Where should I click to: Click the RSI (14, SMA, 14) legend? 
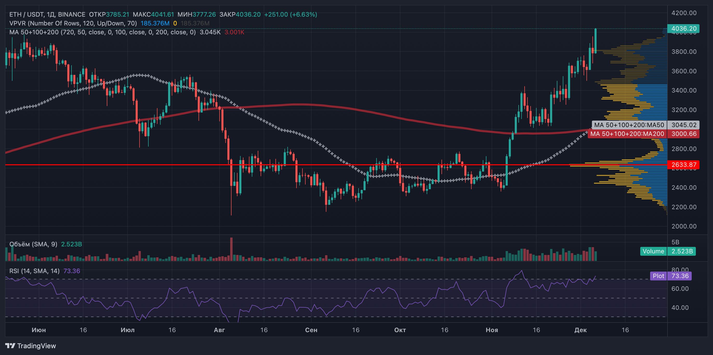[x=34, y=271]
